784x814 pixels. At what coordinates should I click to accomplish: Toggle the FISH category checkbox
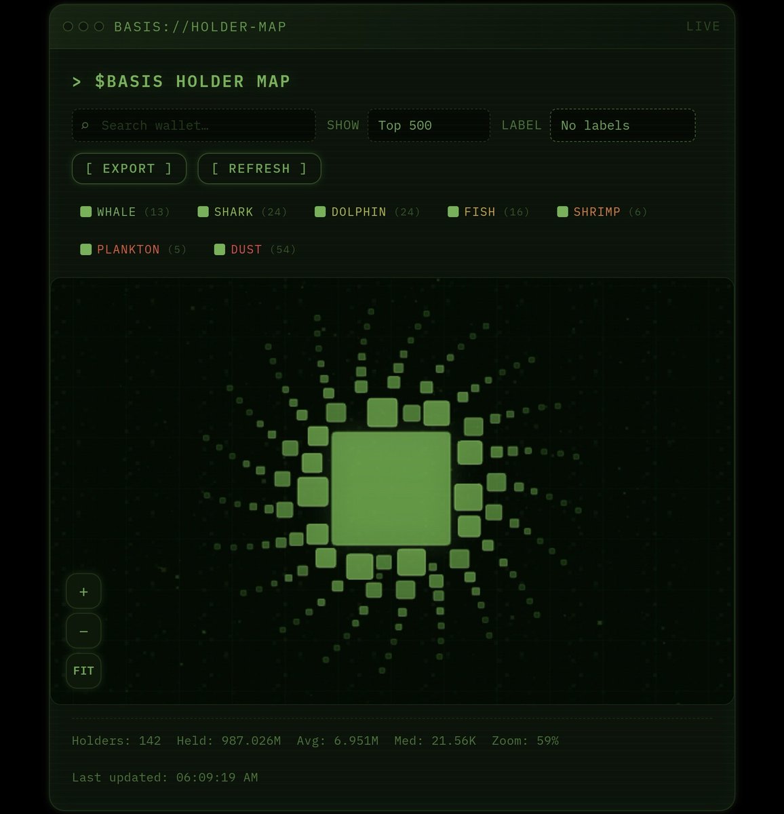click(x=453, y=212)
